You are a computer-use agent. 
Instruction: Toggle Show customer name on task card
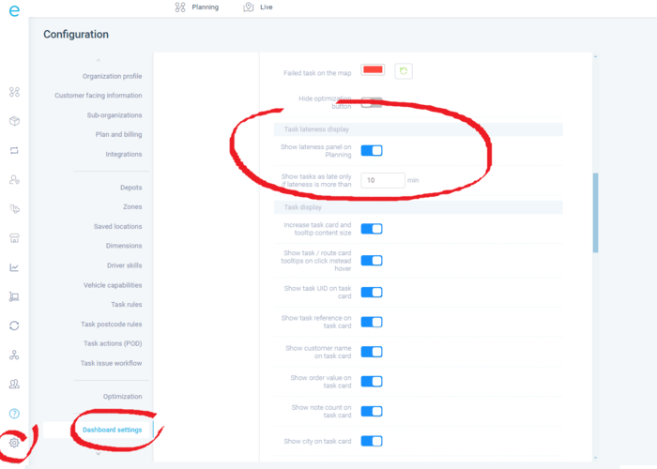tap(372, 352)
